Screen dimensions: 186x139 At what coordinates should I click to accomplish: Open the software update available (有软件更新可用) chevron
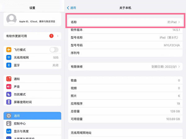pos(58,36)
